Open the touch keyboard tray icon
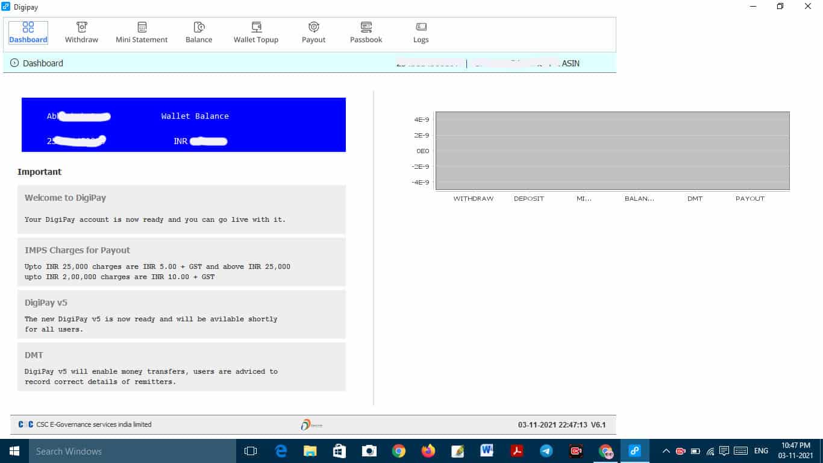 (x=741, y=451)
